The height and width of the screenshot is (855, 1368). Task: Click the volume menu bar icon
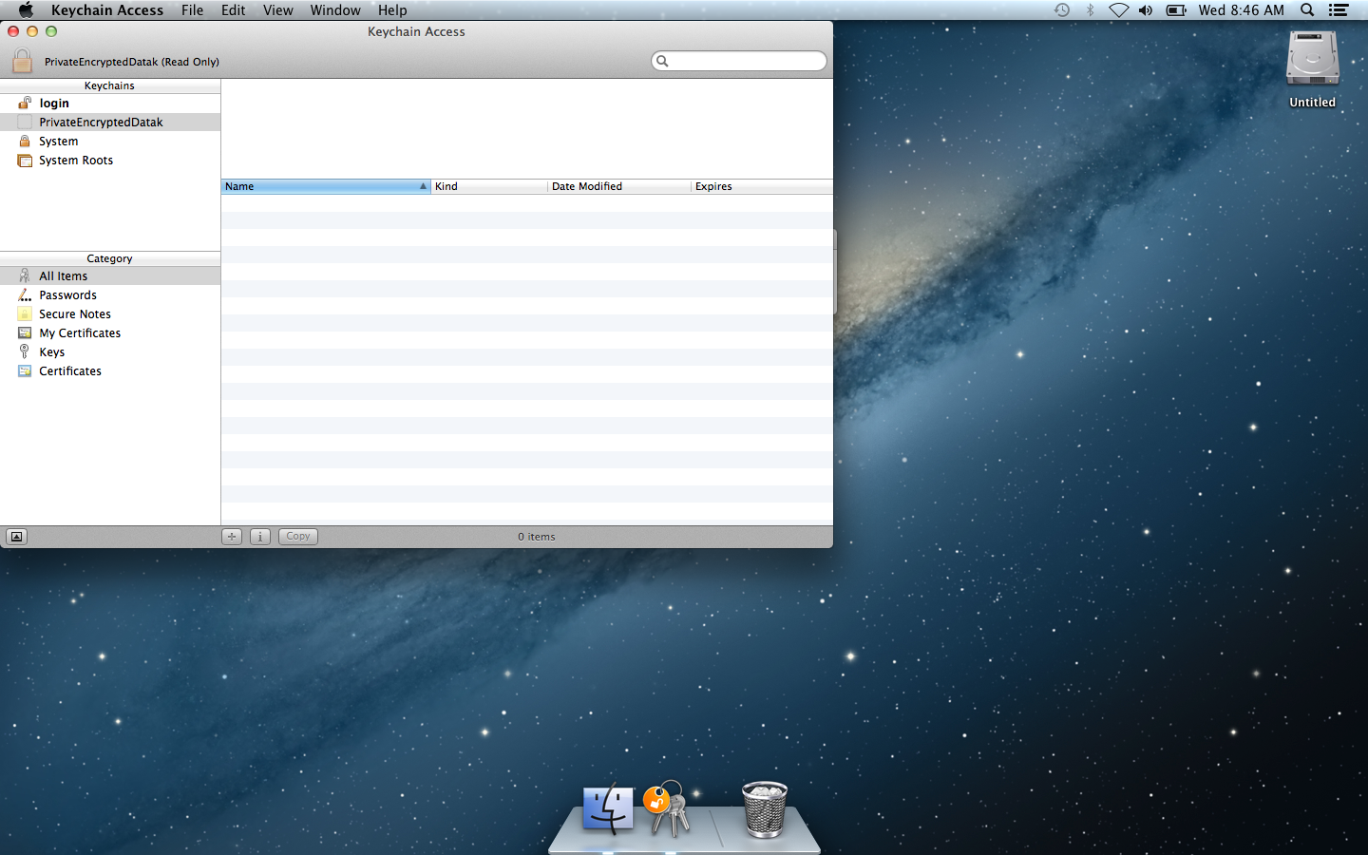point(1146,9)
